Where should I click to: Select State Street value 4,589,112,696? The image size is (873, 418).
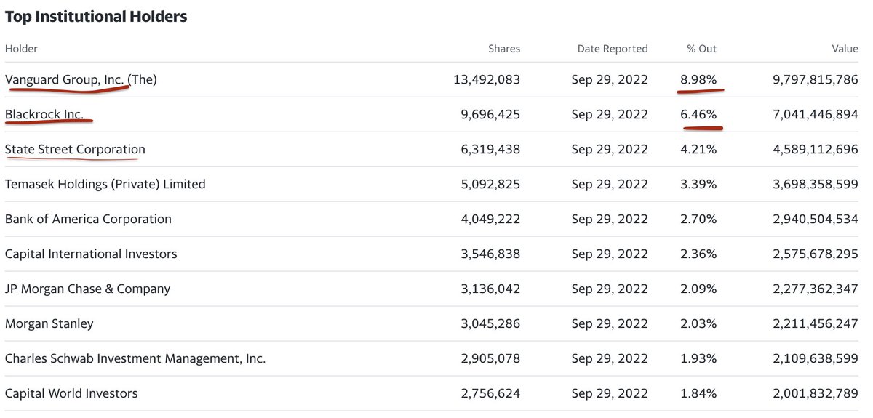[816, 149]
